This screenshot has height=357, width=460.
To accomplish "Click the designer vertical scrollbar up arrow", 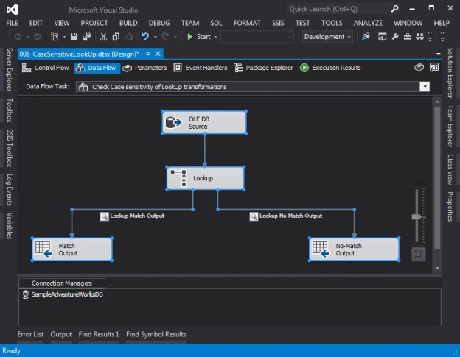I will pos(437,102).
